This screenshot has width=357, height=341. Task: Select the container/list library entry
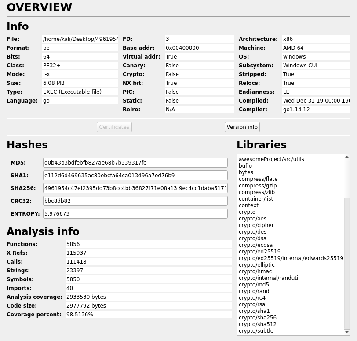[256, 199]
